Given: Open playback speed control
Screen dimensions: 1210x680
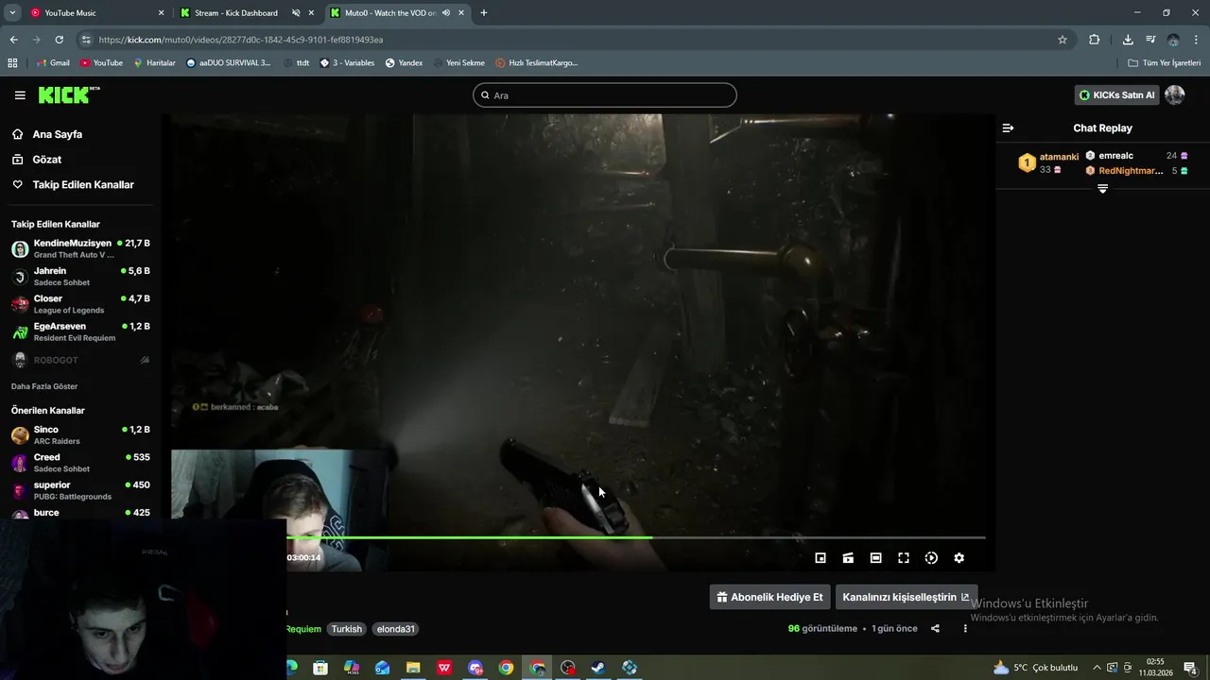Looking at the screenshot, I should coord(931,558).
